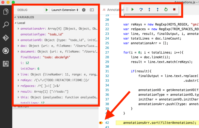Screen dimensions: 199x128
Task: Click line number 38 in gutter
Action: (107, 104)
